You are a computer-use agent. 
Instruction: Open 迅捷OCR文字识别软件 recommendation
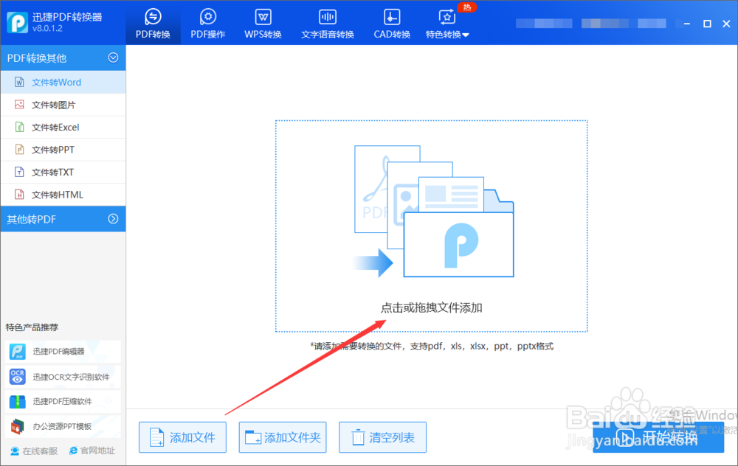click(x=63, y=377)
